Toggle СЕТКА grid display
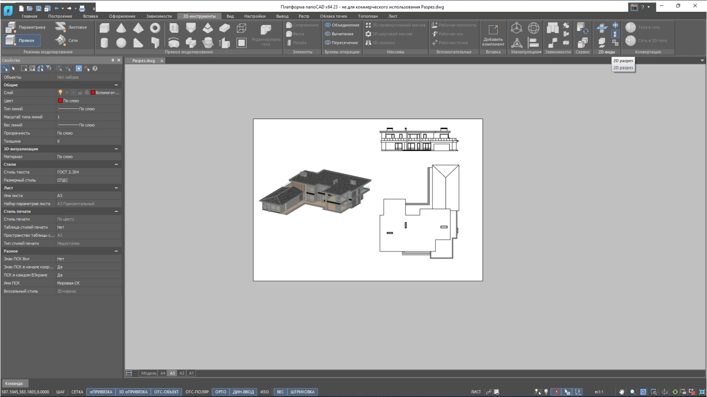Viewport: 707px width, 397px height. 77,392
